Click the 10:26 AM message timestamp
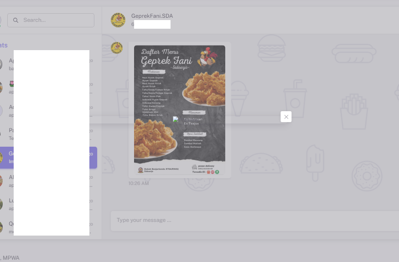 tap(139, 183)
